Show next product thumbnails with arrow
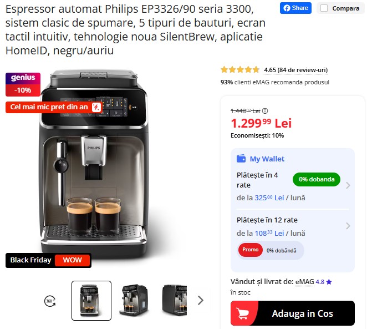This screenshot has height=329, width=367. pyautogui.click(x=200, y=300)
